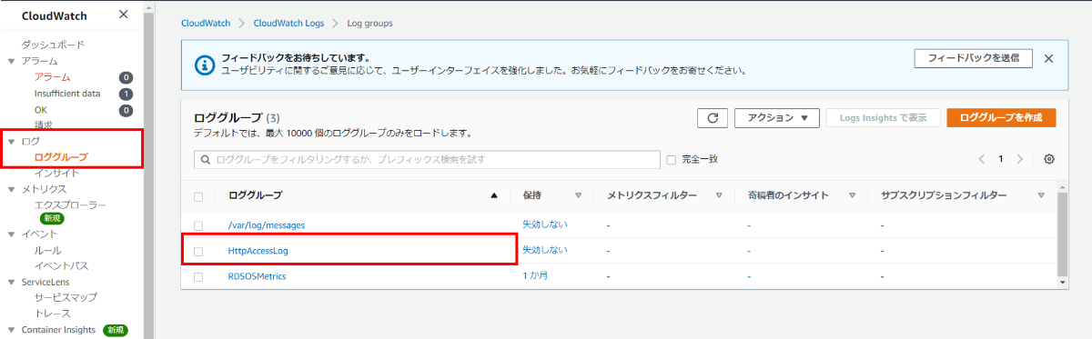This screenshot has height=339, width=1092.
Task: Click 失効しない retention for HttpAccessLog
Action: point(544,250)
